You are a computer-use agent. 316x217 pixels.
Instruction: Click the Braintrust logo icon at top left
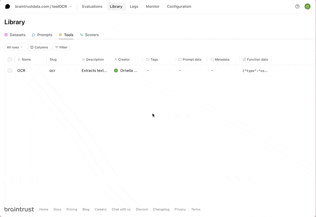tap(8, 6)
